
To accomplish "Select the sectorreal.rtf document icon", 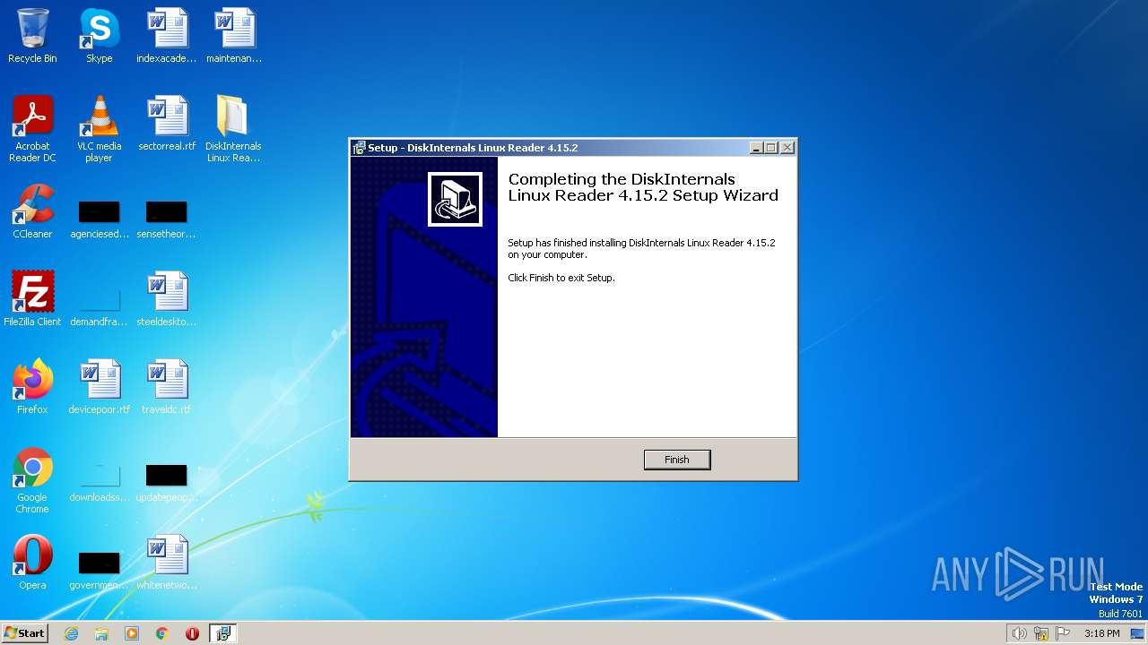I will tap(167, 124).
